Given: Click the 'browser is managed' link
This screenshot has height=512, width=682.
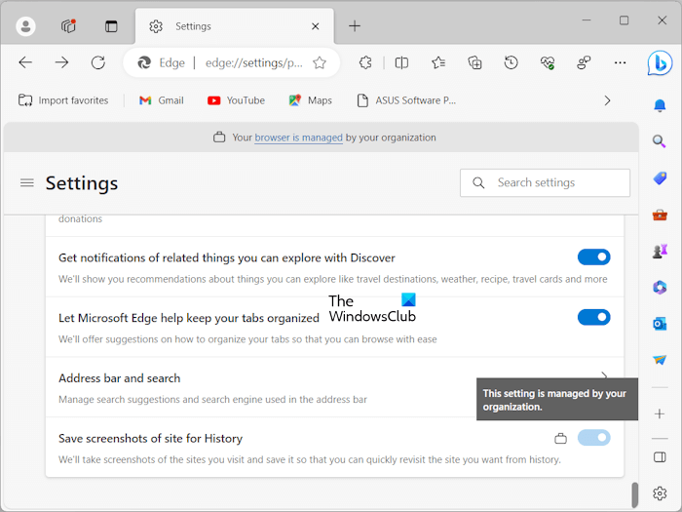Looking at the screenshot, I should 298,138.
